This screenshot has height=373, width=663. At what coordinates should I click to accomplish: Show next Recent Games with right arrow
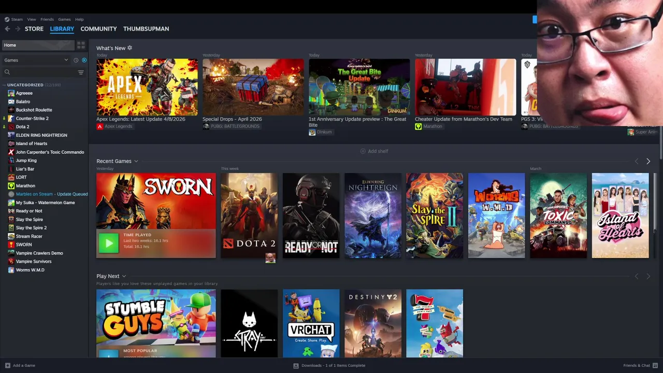click(x=648, y=161)
